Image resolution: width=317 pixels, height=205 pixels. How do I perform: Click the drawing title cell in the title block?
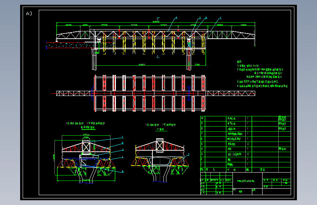tap(248, 181)
